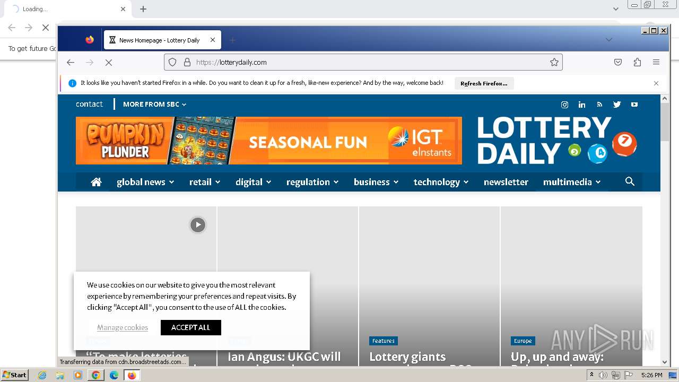List all Firefox tabs chevron
The image size is (679, 382).
(x=609, y=40)
